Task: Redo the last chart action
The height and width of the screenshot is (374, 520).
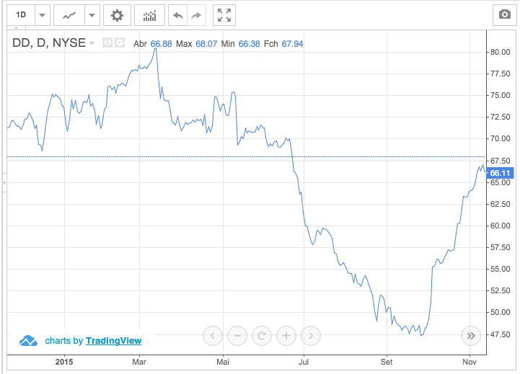Action: click(196, 14)
